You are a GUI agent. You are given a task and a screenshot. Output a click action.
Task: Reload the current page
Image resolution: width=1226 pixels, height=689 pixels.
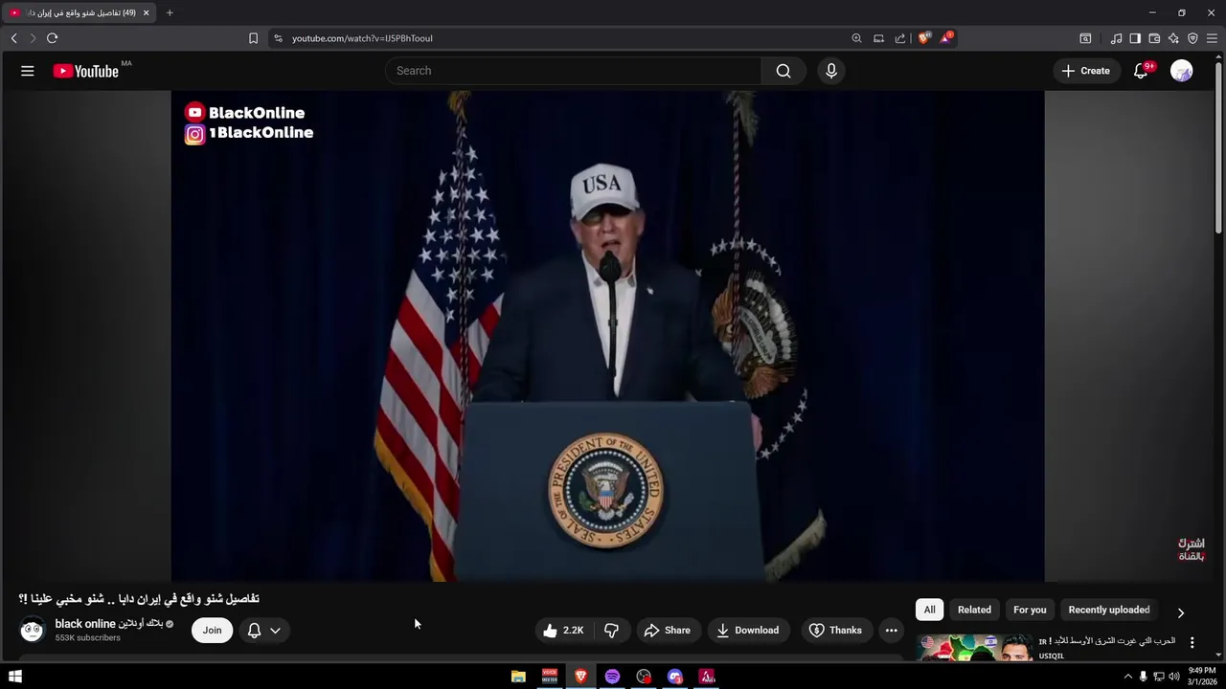(52, 38)
